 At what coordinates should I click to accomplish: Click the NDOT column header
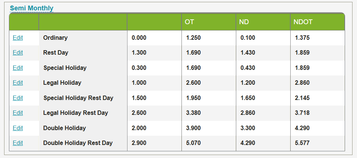coord(303,22)
